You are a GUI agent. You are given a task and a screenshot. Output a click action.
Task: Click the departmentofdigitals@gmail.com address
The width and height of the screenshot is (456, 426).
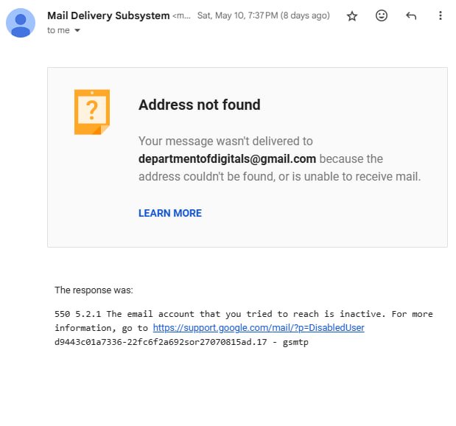point(227,158)
